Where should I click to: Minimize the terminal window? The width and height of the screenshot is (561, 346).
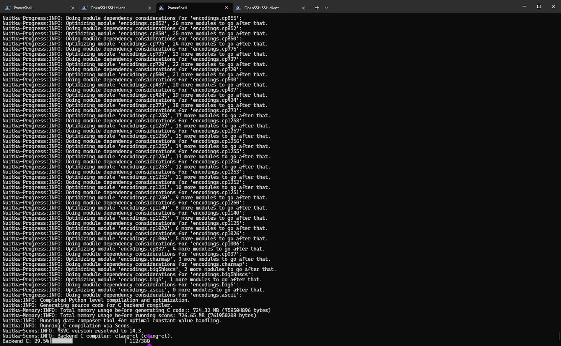tap(524, 7)
